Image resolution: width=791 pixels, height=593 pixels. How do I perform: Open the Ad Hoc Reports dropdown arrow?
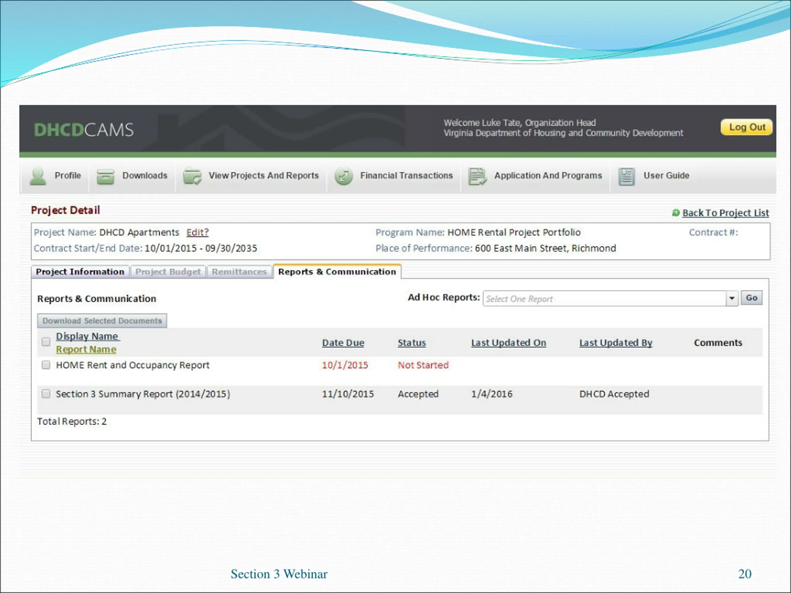pos(732,298)
